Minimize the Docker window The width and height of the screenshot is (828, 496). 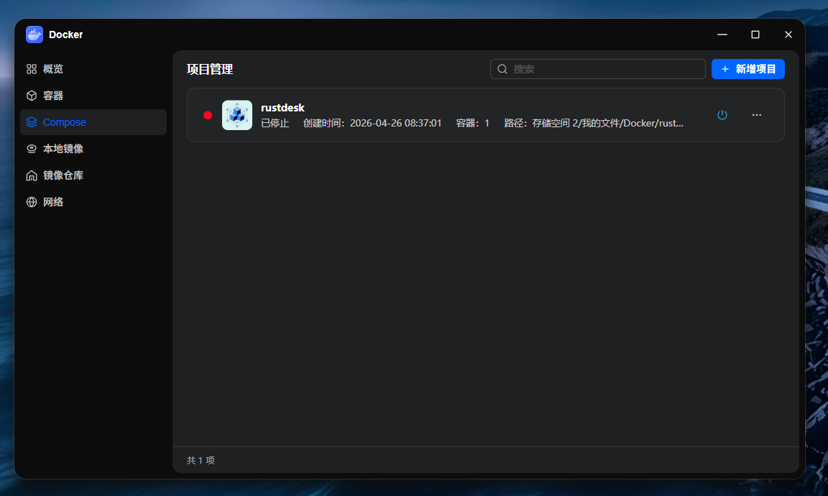click(x=722, y=35)
